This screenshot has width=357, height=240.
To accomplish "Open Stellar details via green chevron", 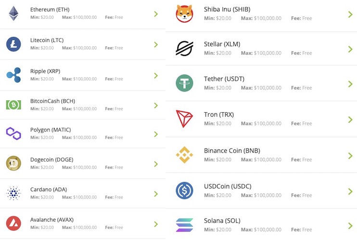I will pos(350,49).
